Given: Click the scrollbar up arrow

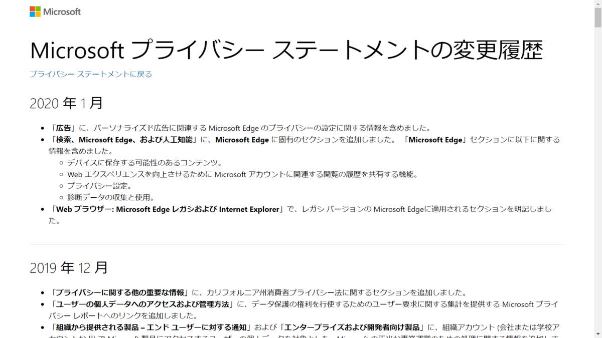Looking at the screenshot, I should 597,4.
